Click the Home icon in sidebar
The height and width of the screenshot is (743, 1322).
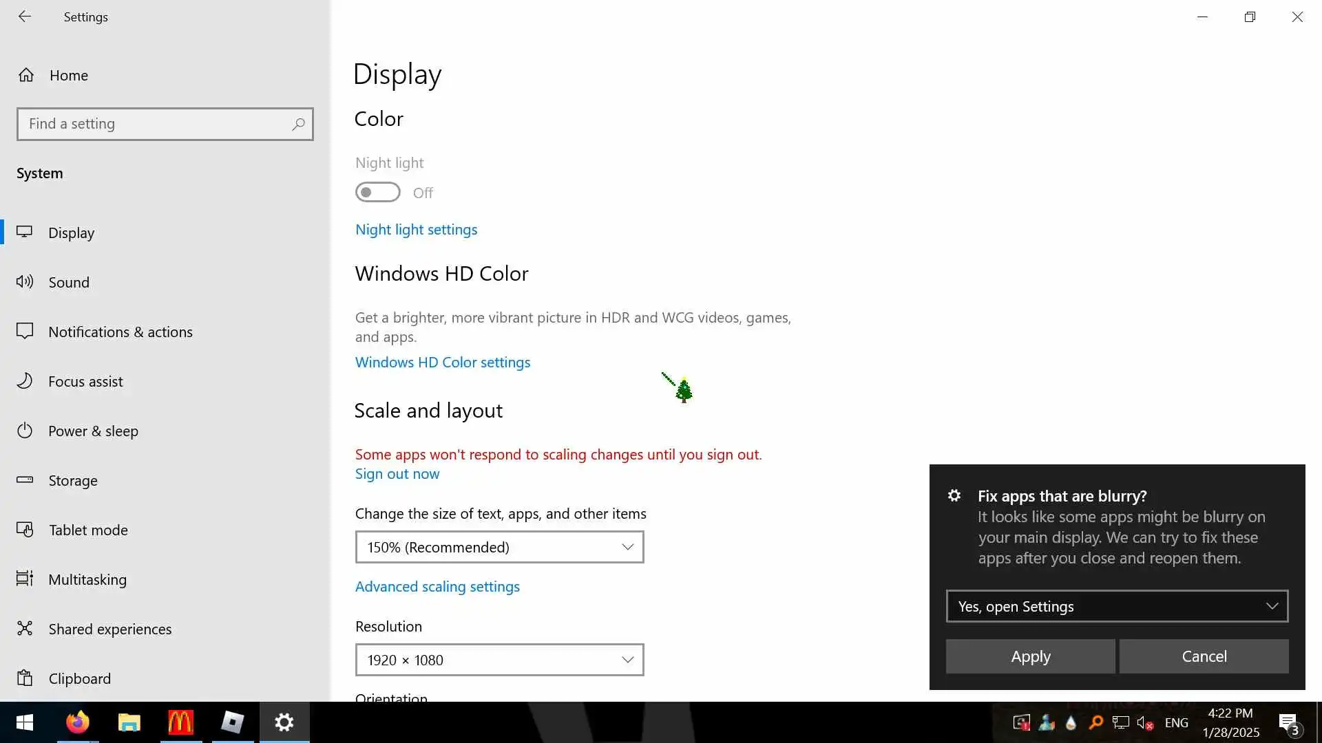tap(26, 75)
